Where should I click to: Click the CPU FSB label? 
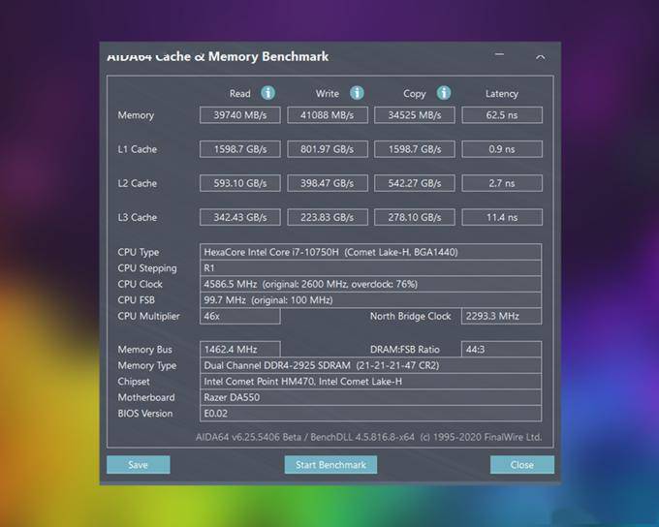137,300
